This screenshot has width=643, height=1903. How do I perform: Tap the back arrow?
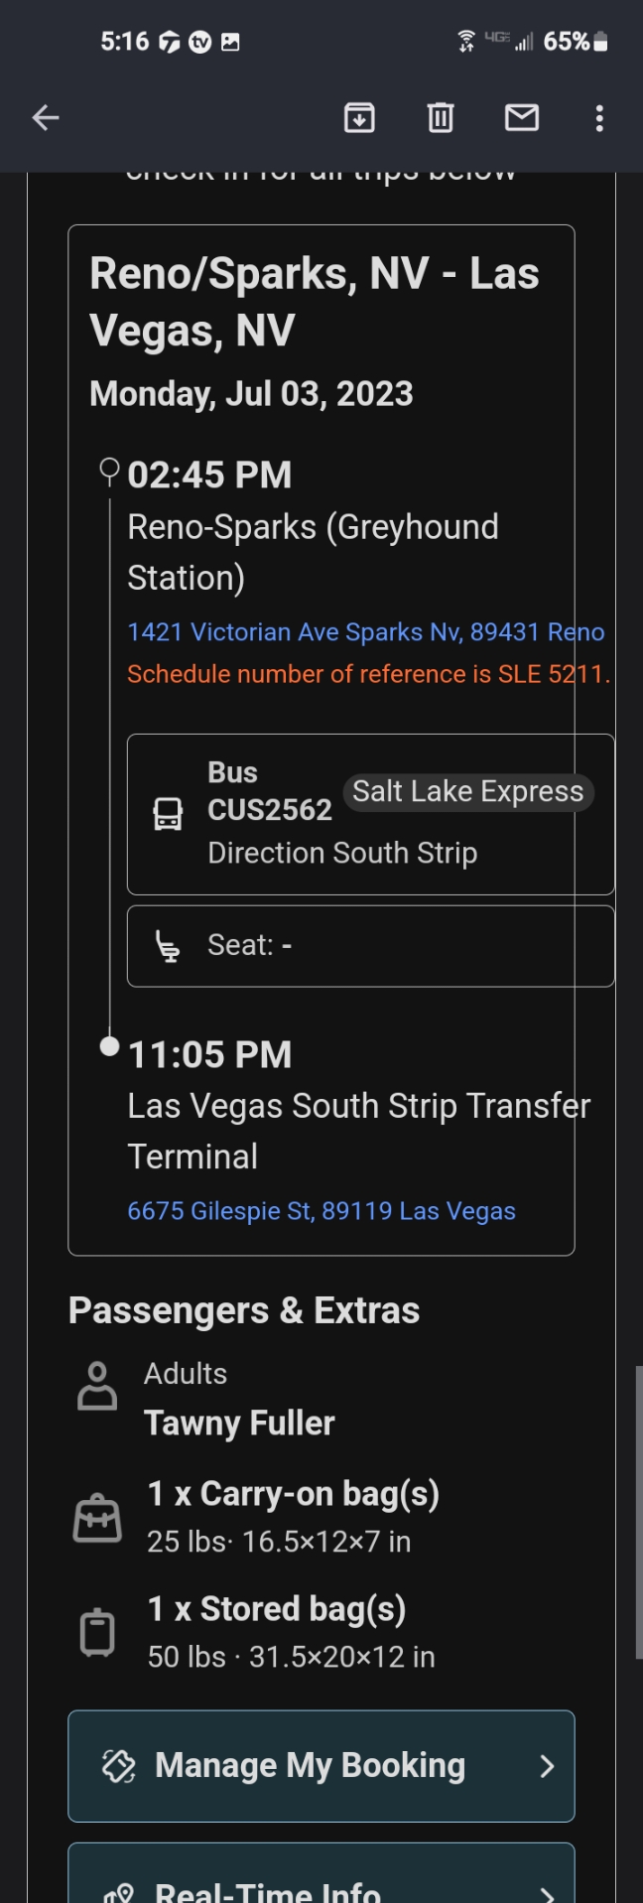(x=46, y=118)
